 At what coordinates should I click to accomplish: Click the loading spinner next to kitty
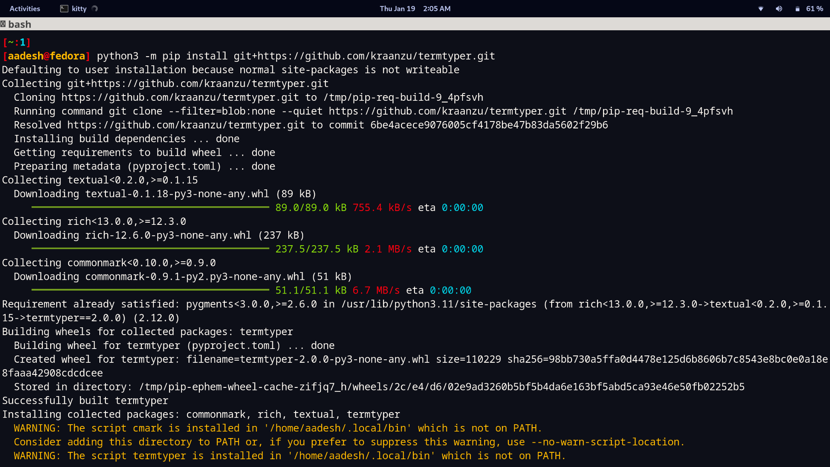(x=93, y=8)
